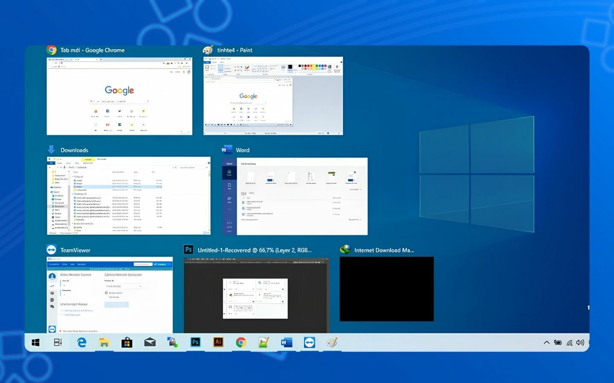This screenshot has width=614, height=383.
Task: Click the blue arrow icon beside Downloads title
Action: (52, 150)
